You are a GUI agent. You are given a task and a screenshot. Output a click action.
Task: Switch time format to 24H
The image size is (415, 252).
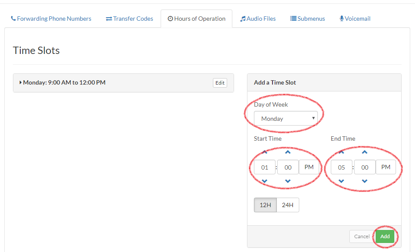click(288, 205)
